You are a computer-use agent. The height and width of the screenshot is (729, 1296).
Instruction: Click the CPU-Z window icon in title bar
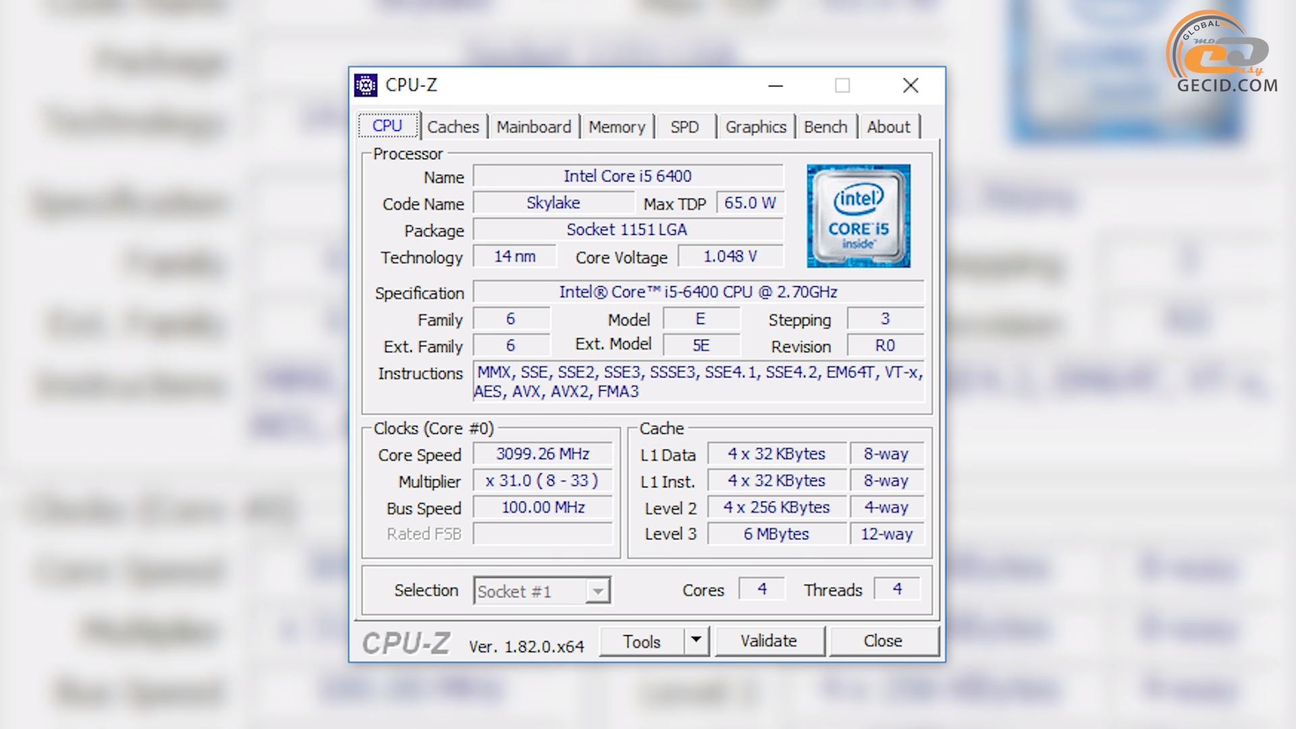coord(364,85)
